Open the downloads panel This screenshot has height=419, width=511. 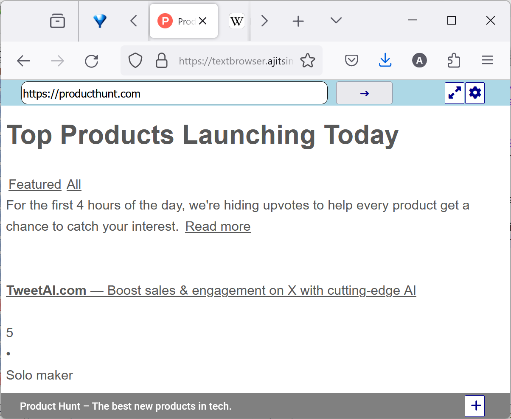pyautogui.click(x=385, y=61)
